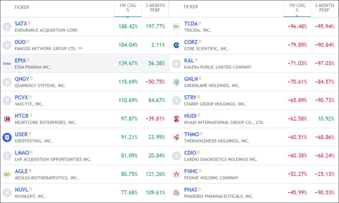339x203 pixels.
Task: Click the KAL company logo icon
Action: click(176, 64)
